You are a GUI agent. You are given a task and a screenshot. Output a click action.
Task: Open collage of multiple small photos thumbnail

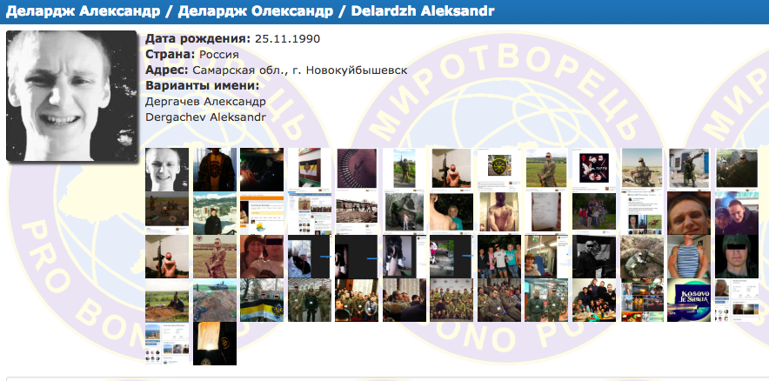[642, 300]
